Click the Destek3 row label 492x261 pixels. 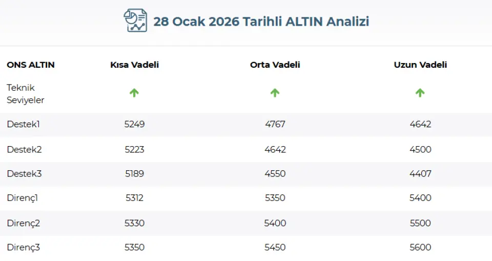coord(24,174)
